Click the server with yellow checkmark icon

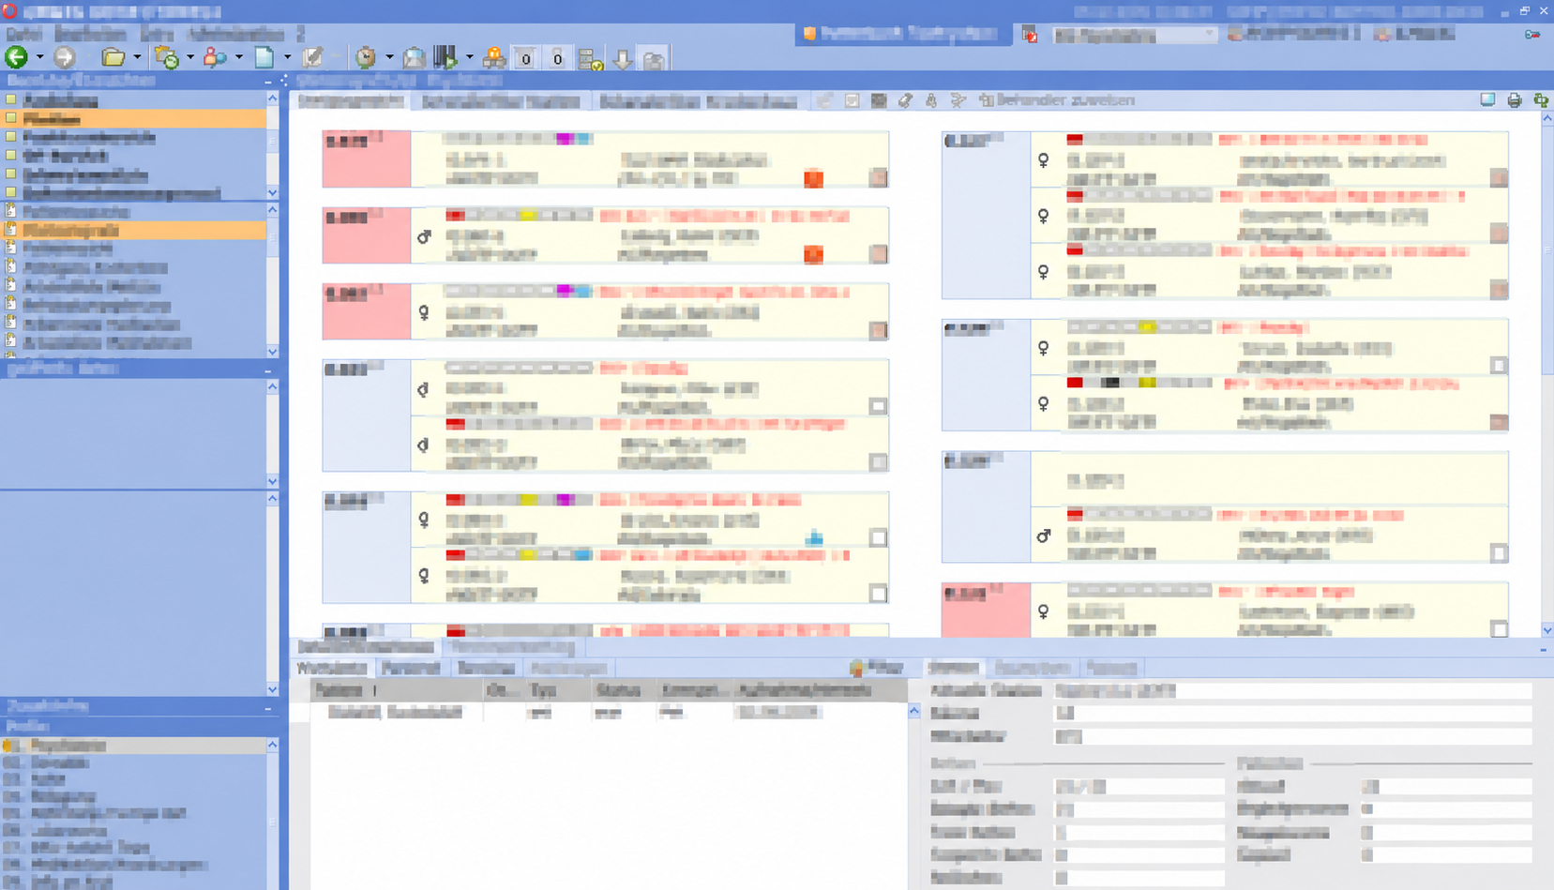[591, 59]
